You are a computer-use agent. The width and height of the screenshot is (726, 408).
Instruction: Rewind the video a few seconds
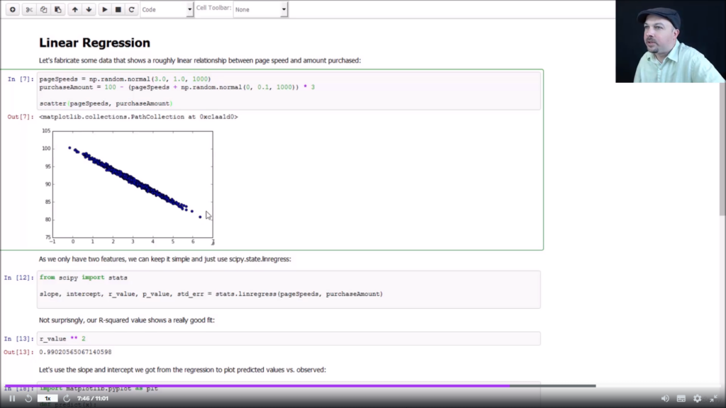click(28, 398)
